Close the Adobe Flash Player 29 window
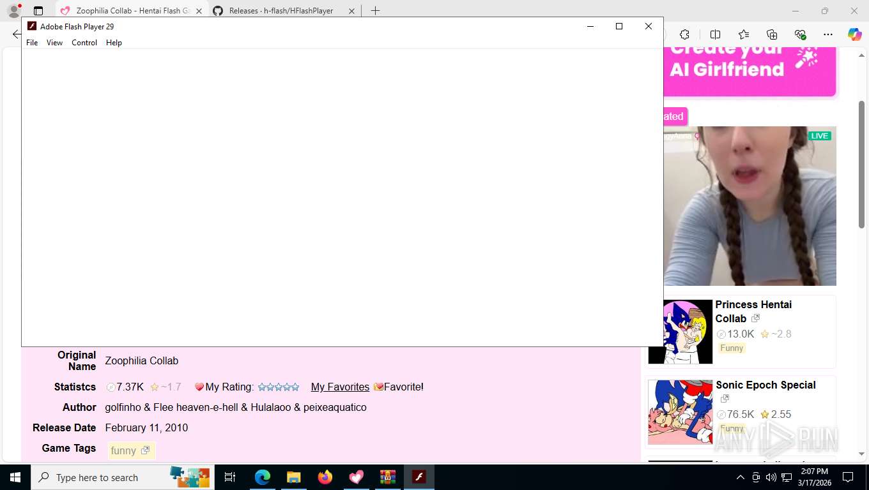The image size is (869, 490). pyautogui.click(x=648, y=26)
